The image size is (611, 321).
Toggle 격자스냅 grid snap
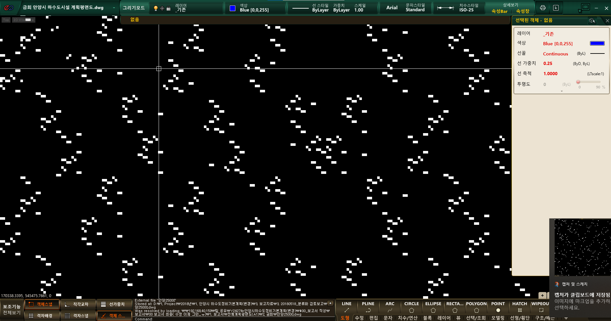tap(78, 316)
